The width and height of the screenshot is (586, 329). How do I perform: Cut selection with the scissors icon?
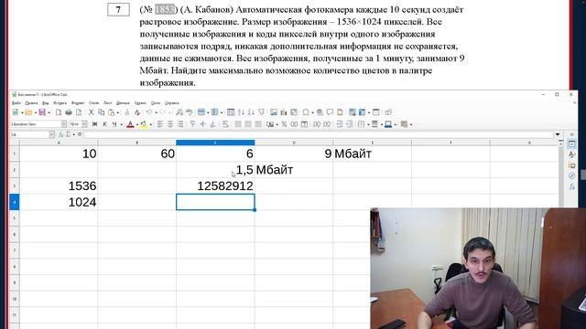coord(91,112)
